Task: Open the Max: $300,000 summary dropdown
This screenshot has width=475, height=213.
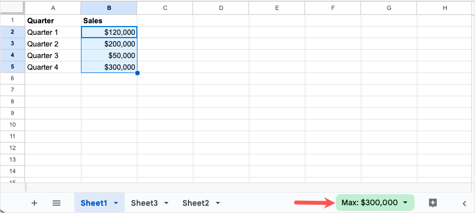Action: tap(375, 202)
